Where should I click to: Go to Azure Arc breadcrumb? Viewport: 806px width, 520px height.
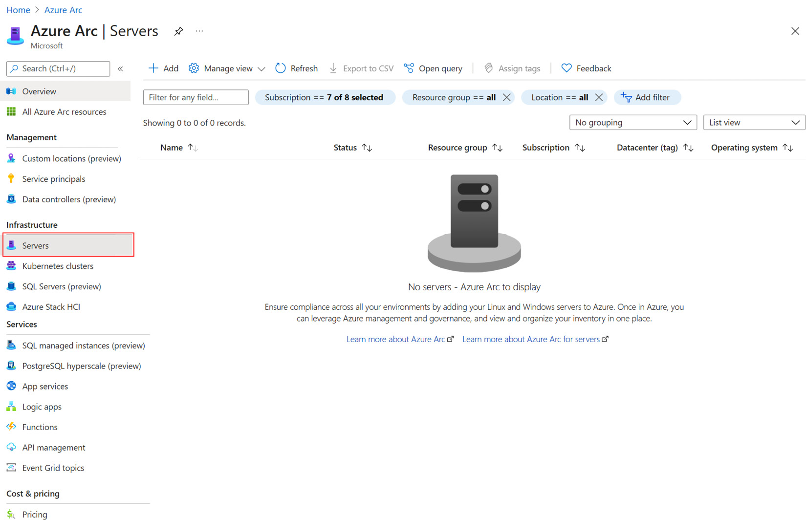(x=63, y=10)
